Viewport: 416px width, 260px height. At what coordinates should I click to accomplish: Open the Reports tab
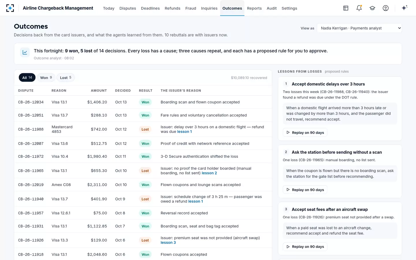tap(254, 8)
